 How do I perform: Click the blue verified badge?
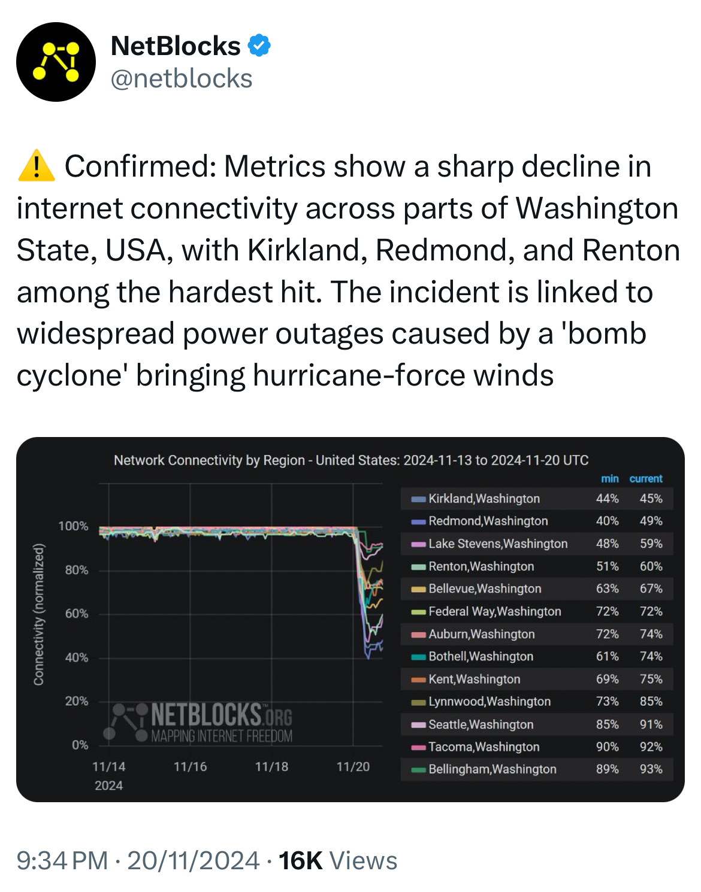[x=259, y=45]
